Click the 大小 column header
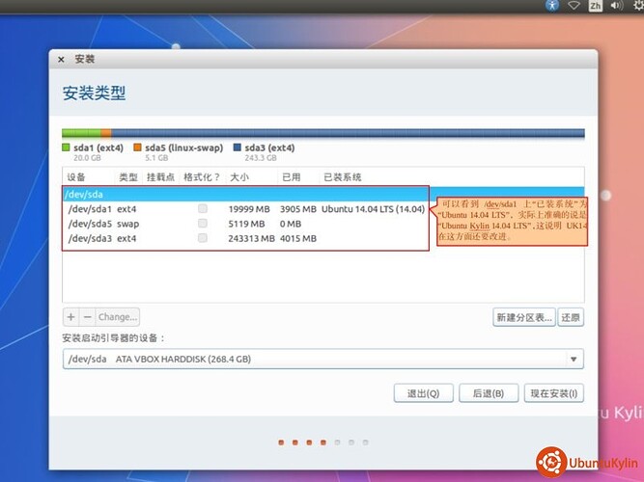Viewport: 644px width, 482px height. (238, 177)
